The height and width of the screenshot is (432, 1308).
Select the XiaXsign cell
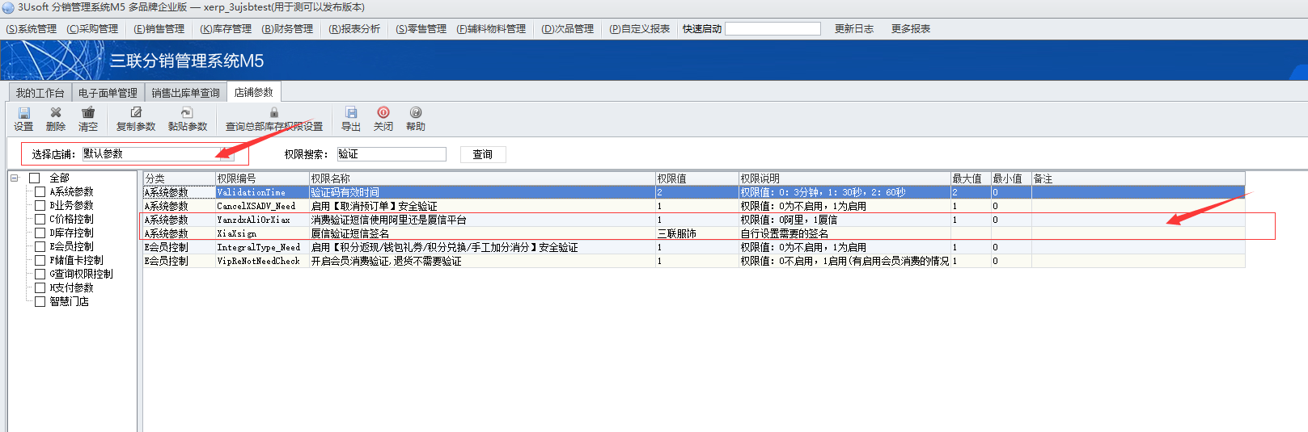262,233
